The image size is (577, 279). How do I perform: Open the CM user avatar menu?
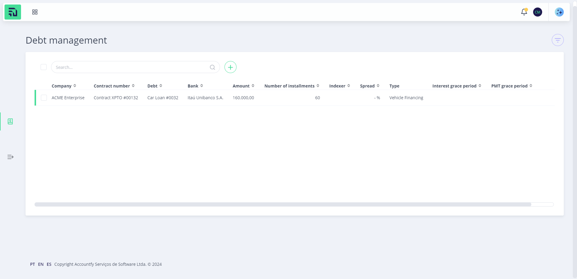click(x=538, y=12)
